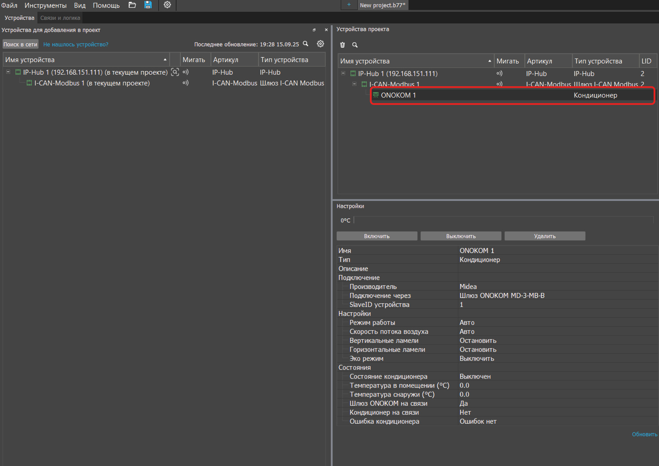Blink IP-Hub 1 in project devices list
The width and height of the screenshot is (659, 466).
[x=499, y=74]
